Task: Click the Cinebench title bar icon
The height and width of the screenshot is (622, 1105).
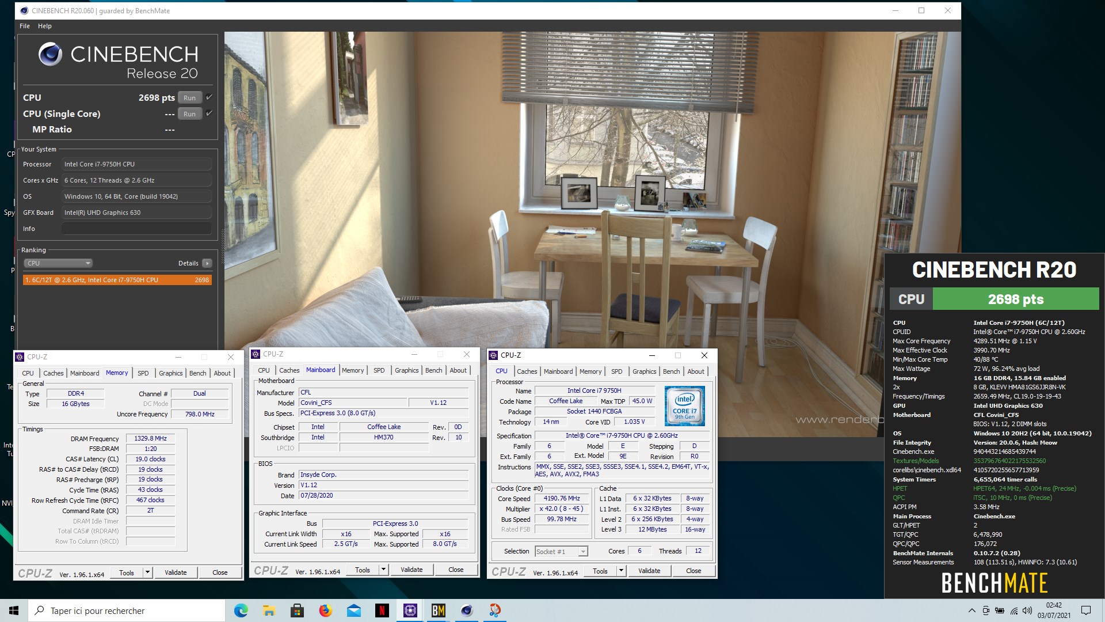Action: (x=24, y=10)
